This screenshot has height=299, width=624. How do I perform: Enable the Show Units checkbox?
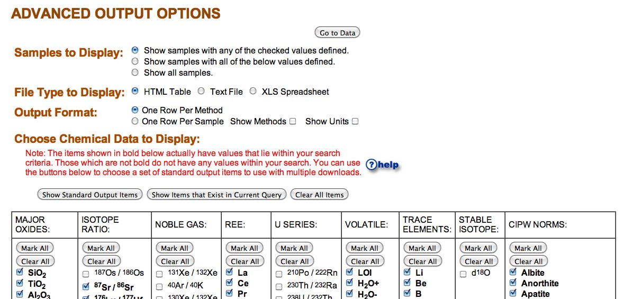click(355, 121)
